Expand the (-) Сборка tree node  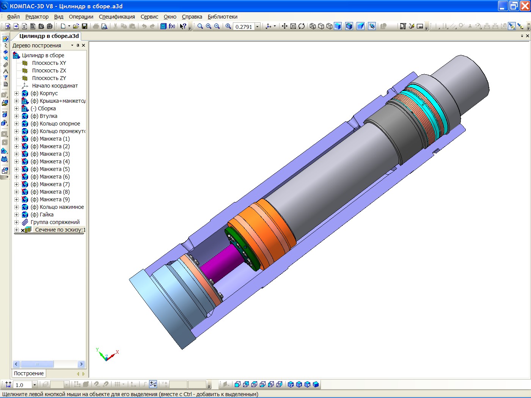click(x=16, y=108)
